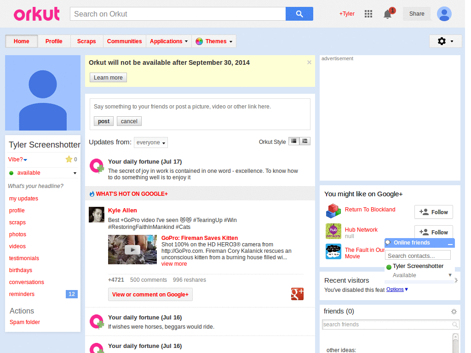Open testimonials in sidebar
This screenshot has width=471, height=353.
(x=24, y=258)
